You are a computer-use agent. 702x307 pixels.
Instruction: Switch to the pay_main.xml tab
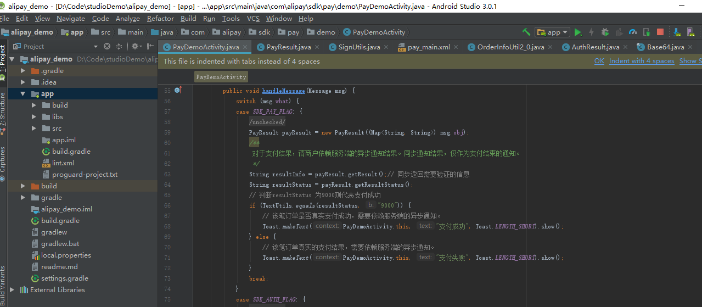point(429,47)
